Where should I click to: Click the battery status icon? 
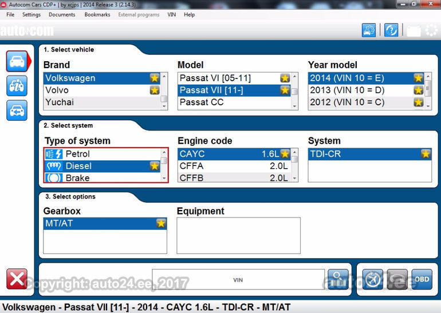click(x=414, y=31)
